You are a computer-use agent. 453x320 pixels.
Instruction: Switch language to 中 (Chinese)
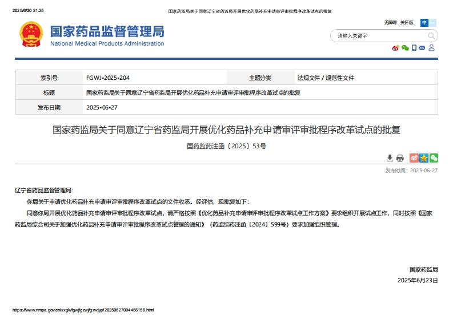(424, 23)
